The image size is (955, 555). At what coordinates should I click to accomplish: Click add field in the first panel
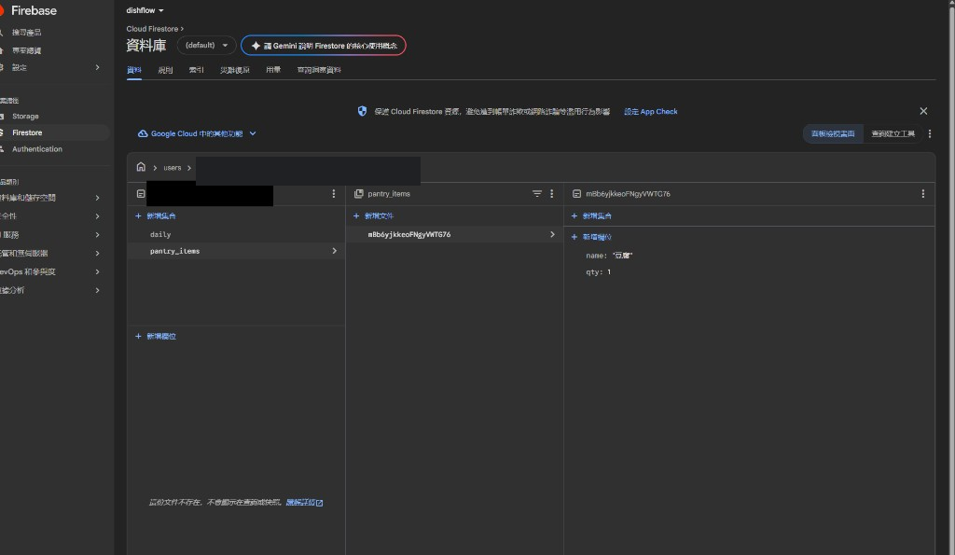(x=156, y=337)
